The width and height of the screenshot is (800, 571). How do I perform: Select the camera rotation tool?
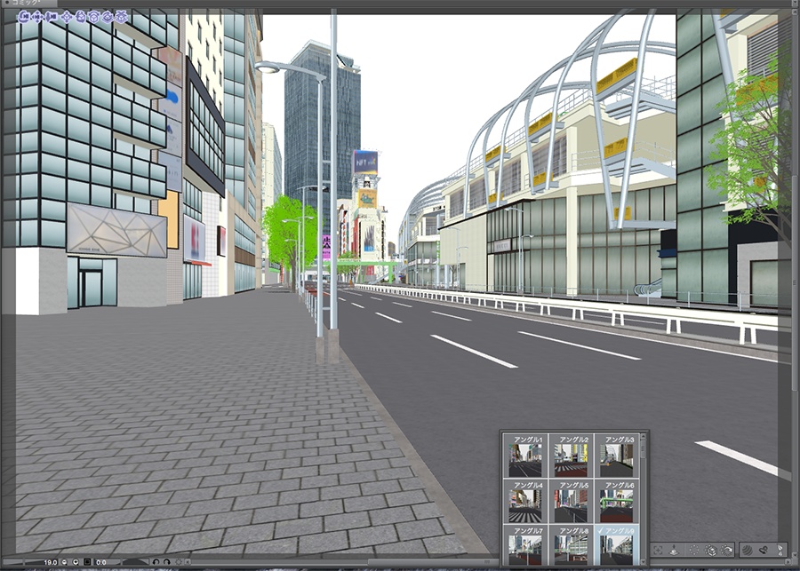(x=24, y=16)
